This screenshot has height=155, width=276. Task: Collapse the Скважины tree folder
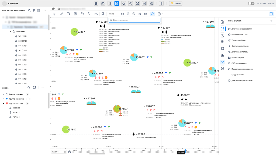(10, 31)
